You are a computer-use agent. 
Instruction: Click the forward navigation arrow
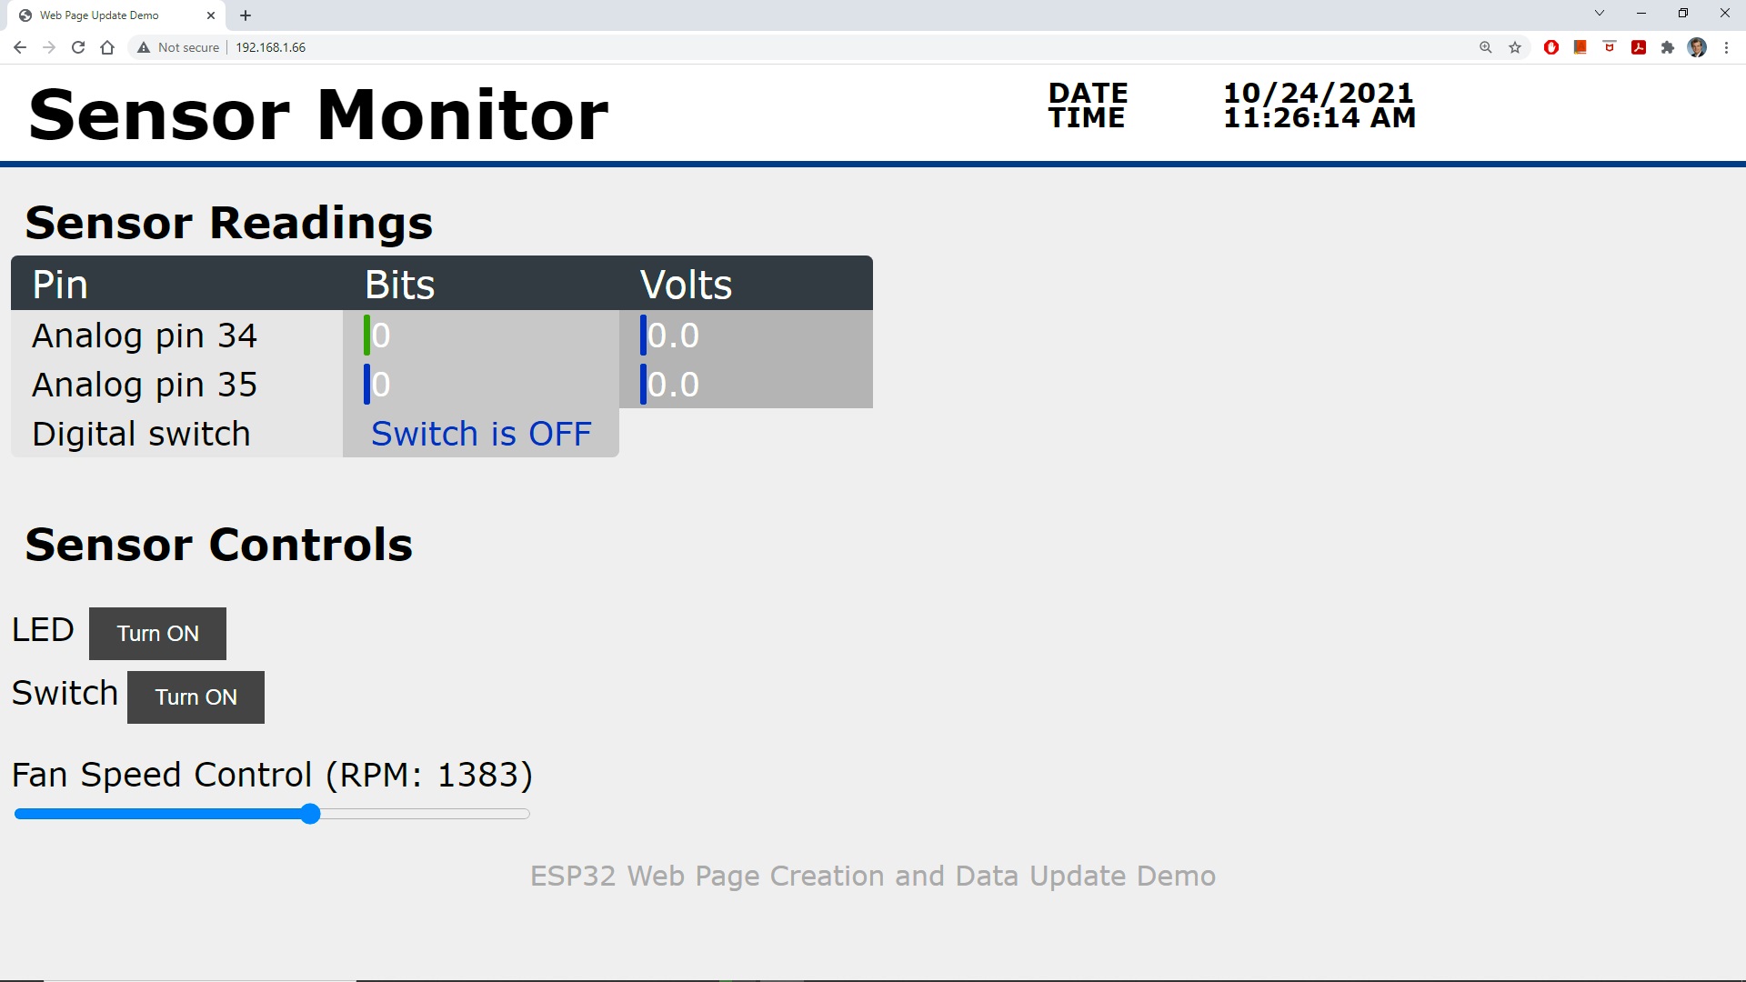(49, 47)
